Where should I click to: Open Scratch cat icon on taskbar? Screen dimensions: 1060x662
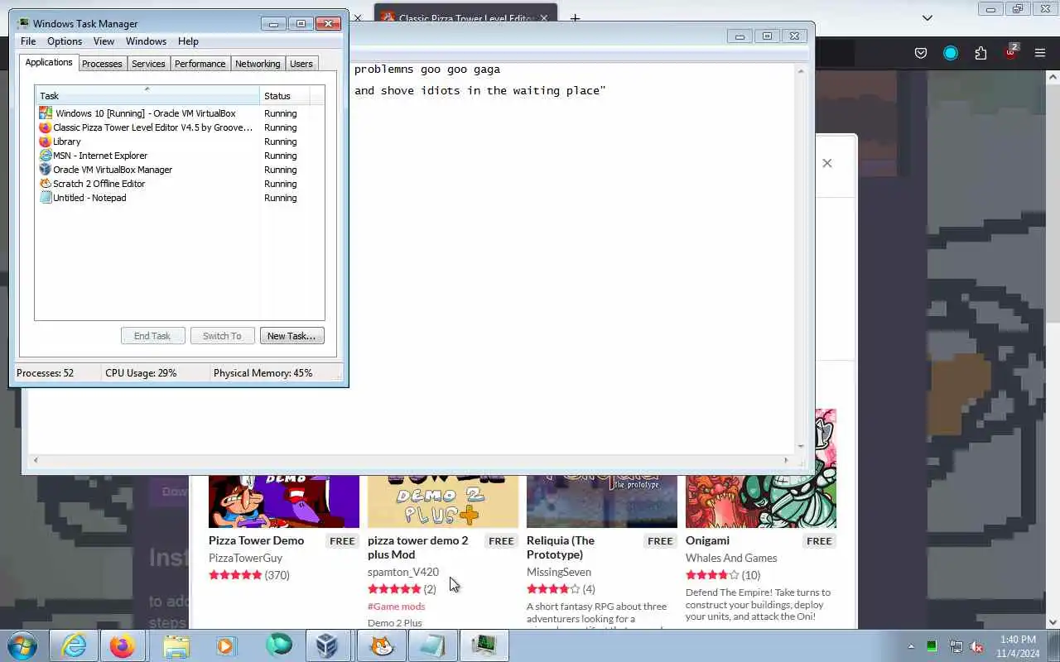click(381, 645)
